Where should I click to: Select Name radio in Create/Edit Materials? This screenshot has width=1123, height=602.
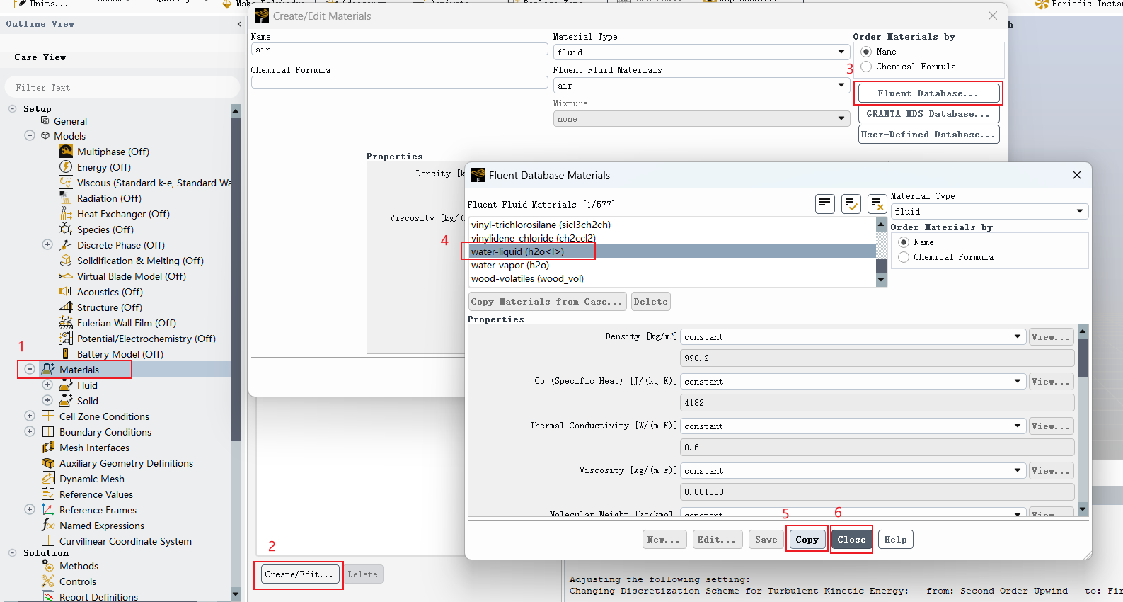(x=866, y=52)
